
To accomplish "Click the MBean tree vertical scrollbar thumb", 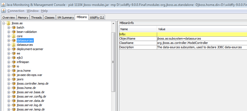I will coord(113,62).
